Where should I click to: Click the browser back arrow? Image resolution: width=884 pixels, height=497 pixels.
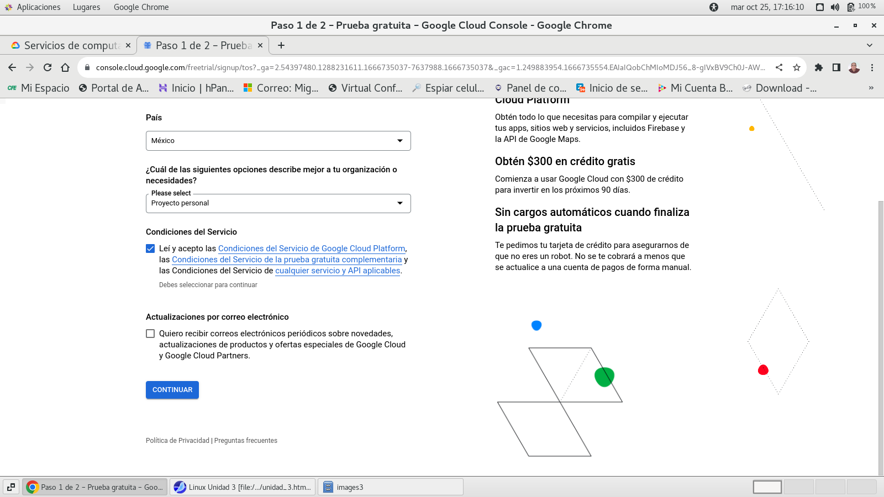[12, 67]
